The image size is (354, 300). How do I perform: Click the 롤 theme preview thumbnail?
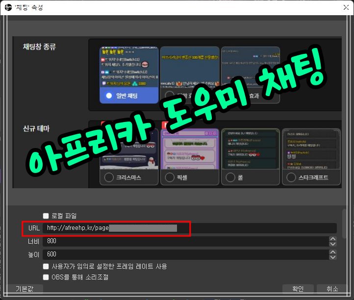coord(251,149)
